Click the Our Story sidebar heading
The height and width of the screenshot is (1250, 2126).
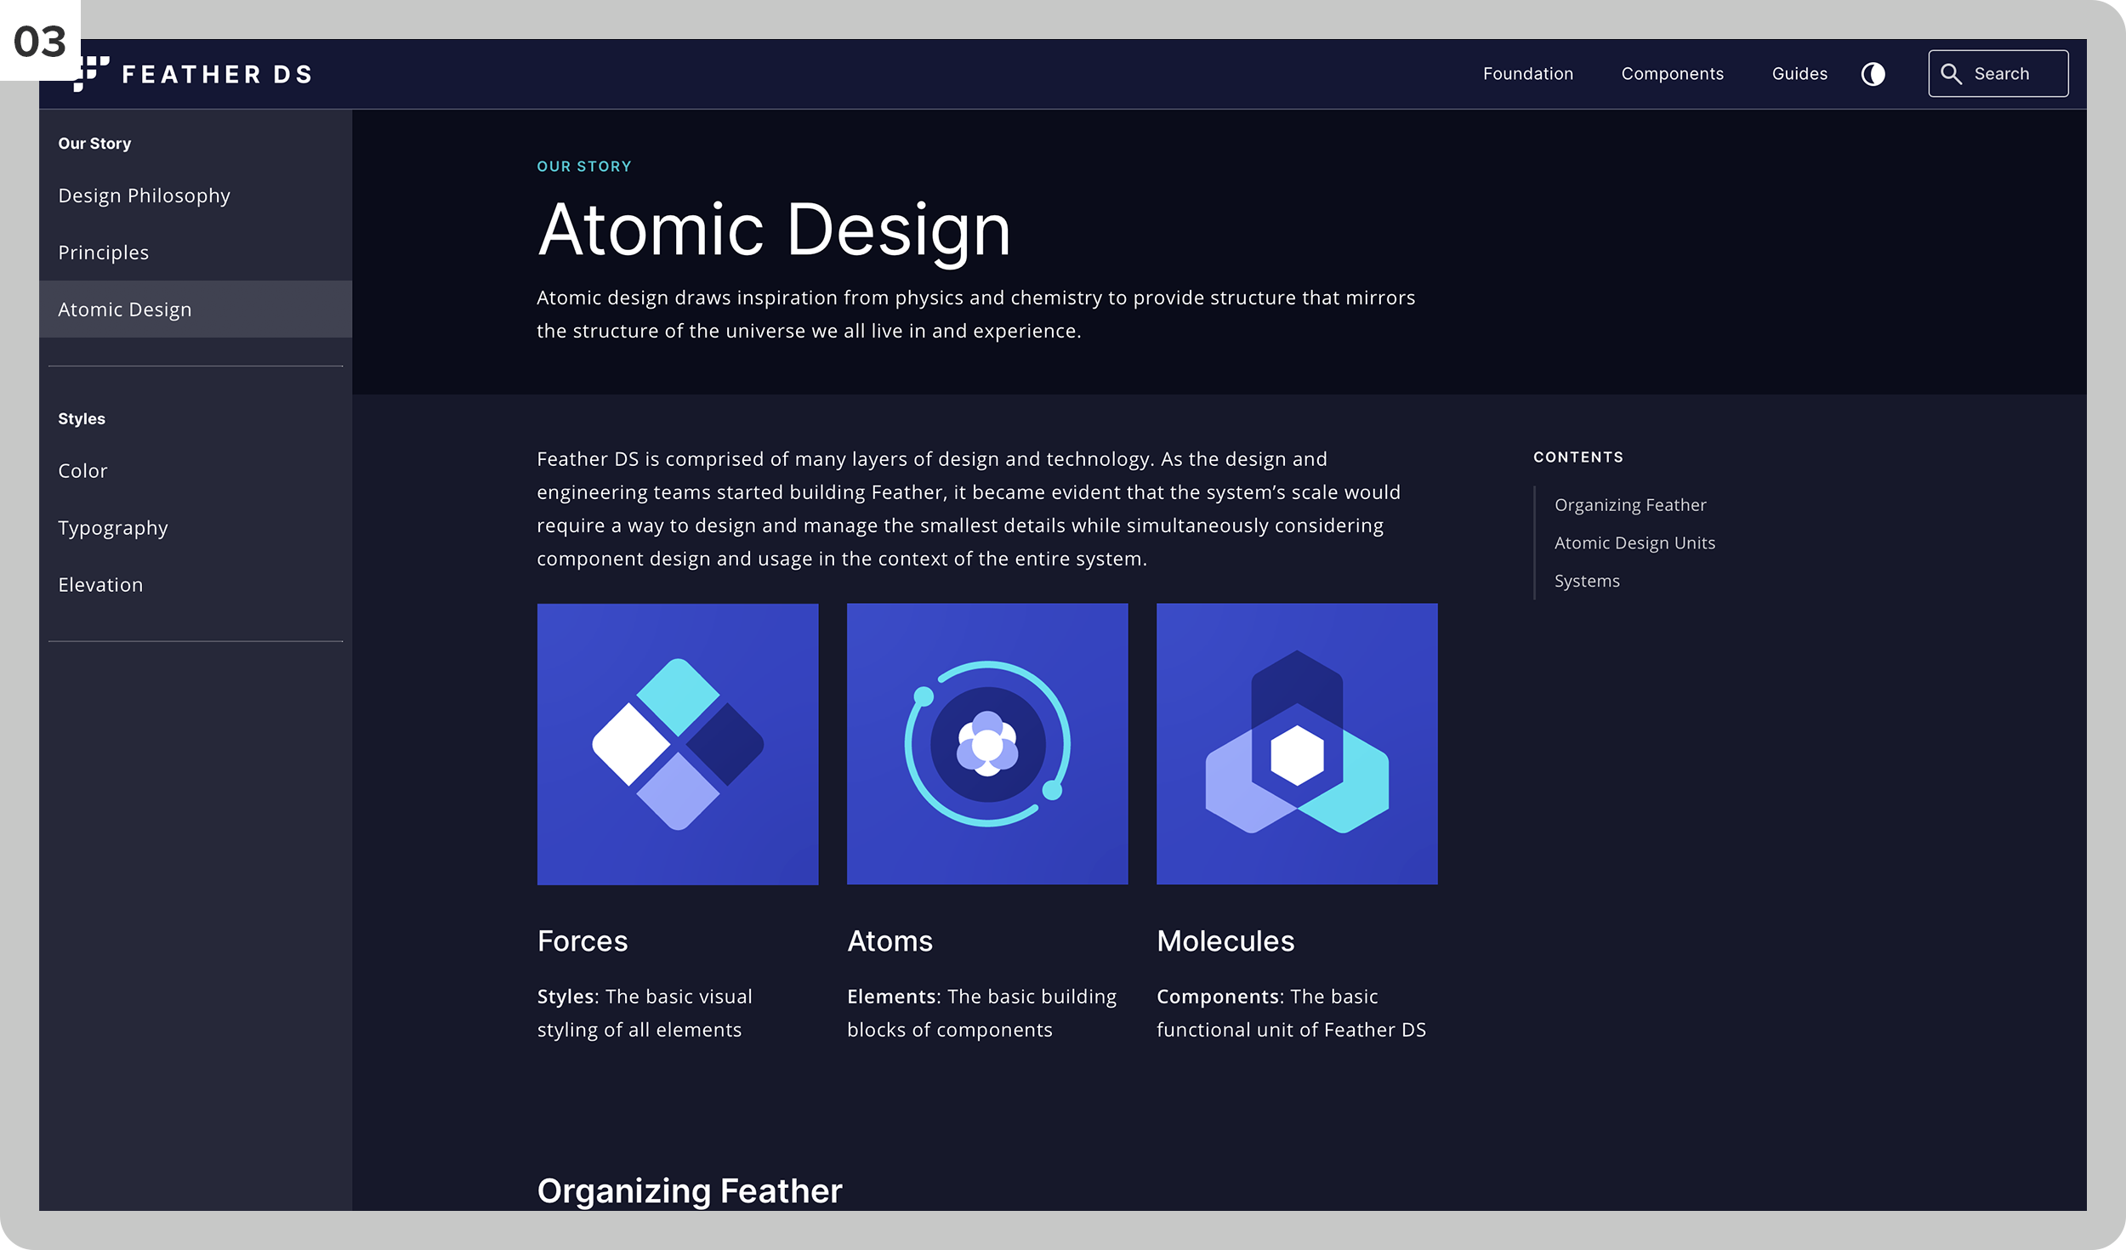pos(94,144)
